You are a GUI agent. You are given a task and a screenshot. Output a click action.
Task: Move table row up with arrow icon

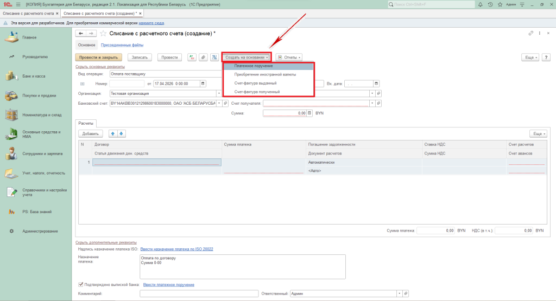click(112, 133)
